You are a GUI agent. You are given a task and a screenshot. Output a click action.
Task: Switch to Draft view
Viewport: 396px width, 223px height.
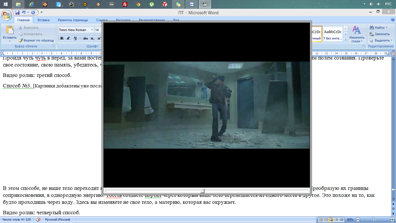pyautogui.click(x=342, y=220)
